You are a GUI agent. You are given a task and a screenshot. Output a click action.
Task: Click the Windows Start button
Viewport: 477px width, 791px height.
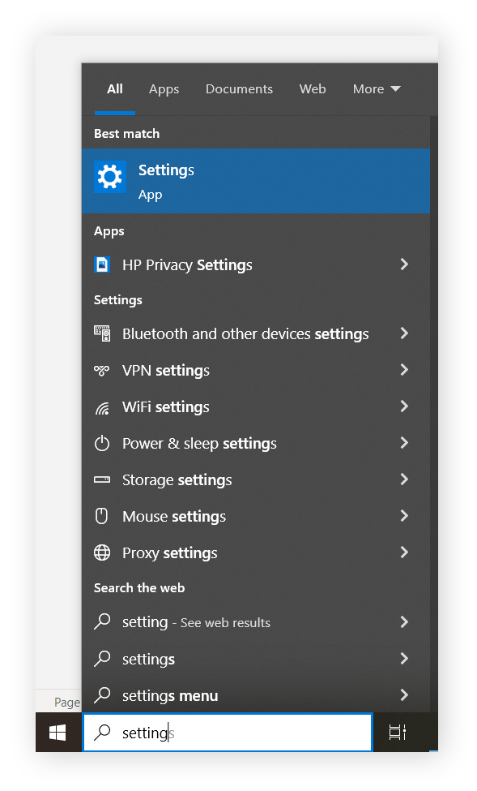[x=57, y=732]
